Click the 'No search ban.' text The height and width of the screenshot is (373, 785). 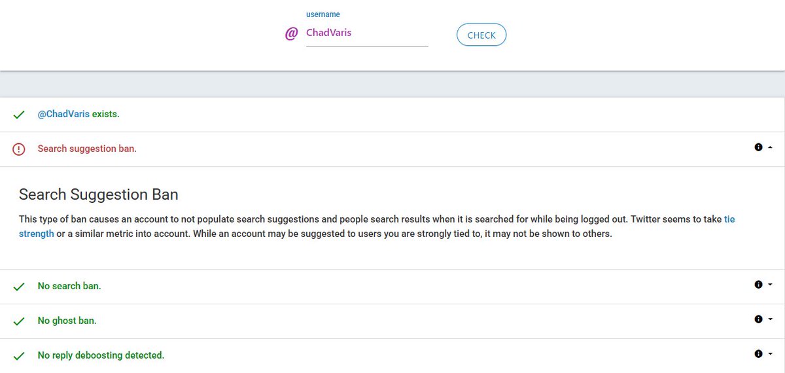point(69,286)
